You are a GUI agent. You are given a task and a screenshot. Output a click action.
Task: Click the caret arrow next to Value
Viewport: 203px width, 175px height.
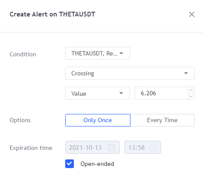(121, 93)
